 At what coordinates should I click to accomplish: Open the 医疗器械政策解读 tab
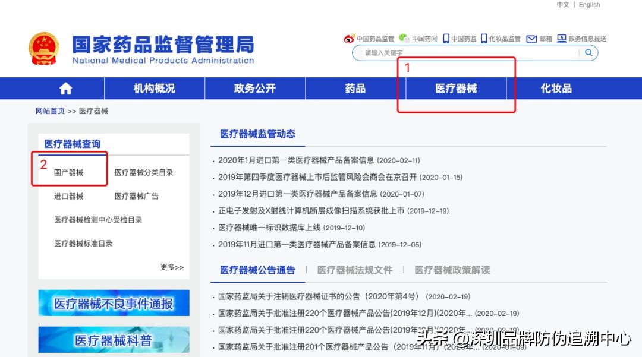click(x=451, y=270)
